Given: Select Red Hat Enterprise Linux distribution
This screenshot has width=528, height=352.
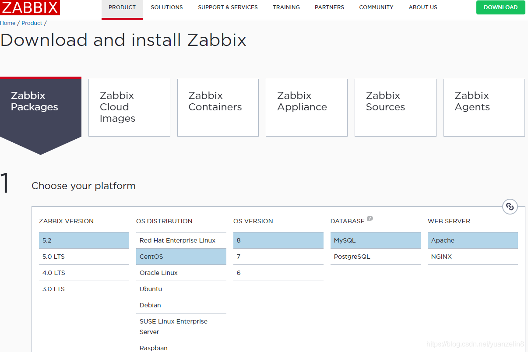Looking at the screenshot, I should click(181, 240).
